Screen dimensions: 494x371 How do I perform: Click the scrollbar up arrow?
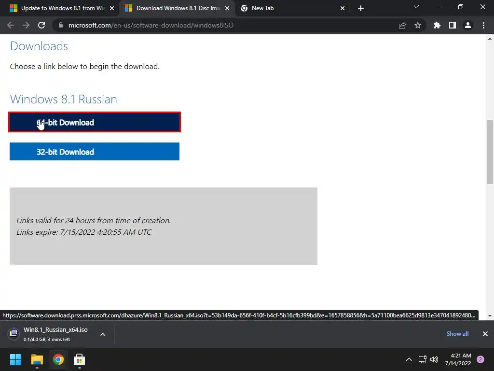pos(490,39)
